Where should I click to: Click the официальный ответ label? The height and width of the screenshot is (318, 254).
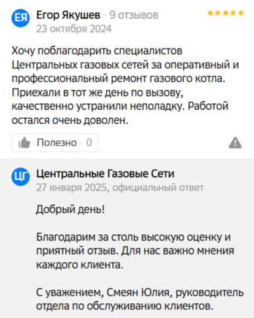pos(158,188)
